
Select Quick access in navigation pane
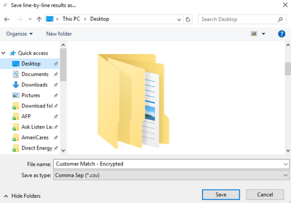[33, 53]
